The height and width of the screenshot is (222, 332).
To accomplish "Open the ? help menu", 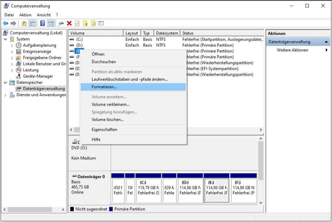I will pos(57,15).
